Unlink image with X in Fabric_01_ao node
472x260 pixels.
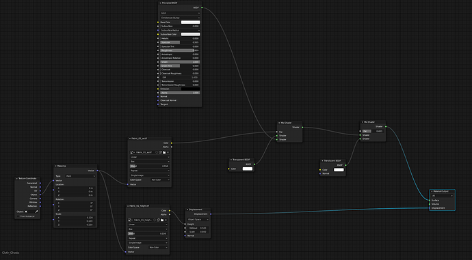(x=168, y=152)
